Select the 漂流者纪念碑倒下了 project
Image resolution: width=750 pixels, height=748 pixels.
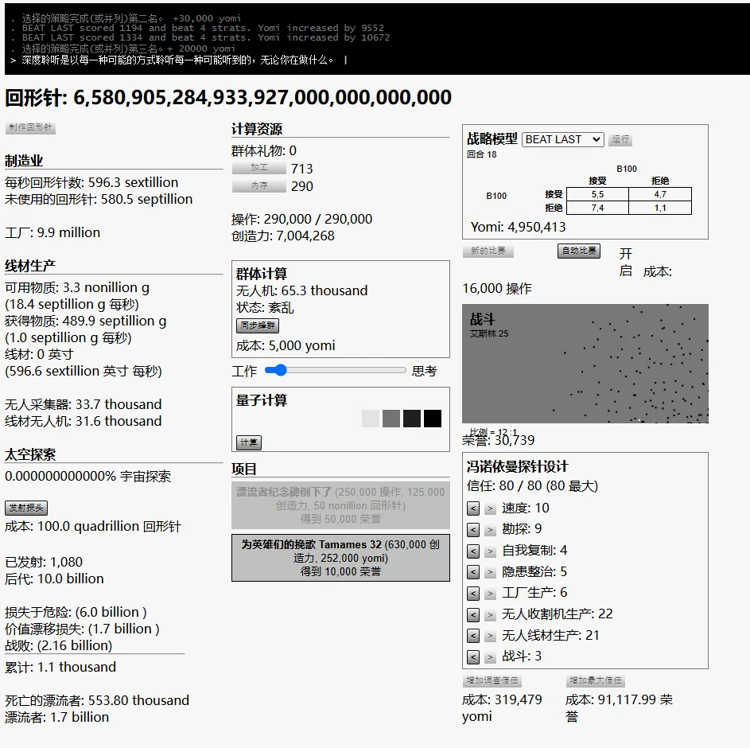pos(340,505)
